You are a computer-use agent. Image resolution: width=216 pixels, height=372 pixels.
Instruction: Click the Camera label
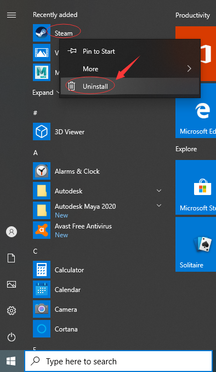point(66,310)
